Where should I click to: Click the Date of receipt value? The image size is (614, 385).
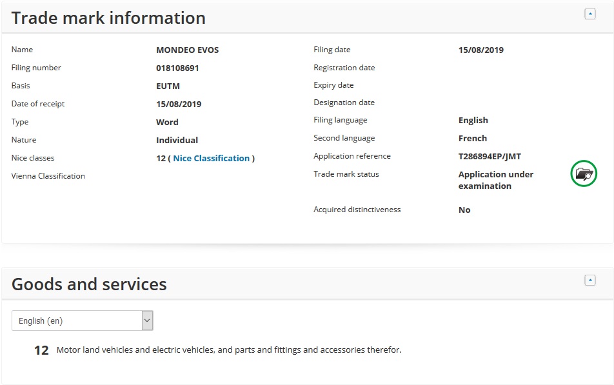coord(179,104)
